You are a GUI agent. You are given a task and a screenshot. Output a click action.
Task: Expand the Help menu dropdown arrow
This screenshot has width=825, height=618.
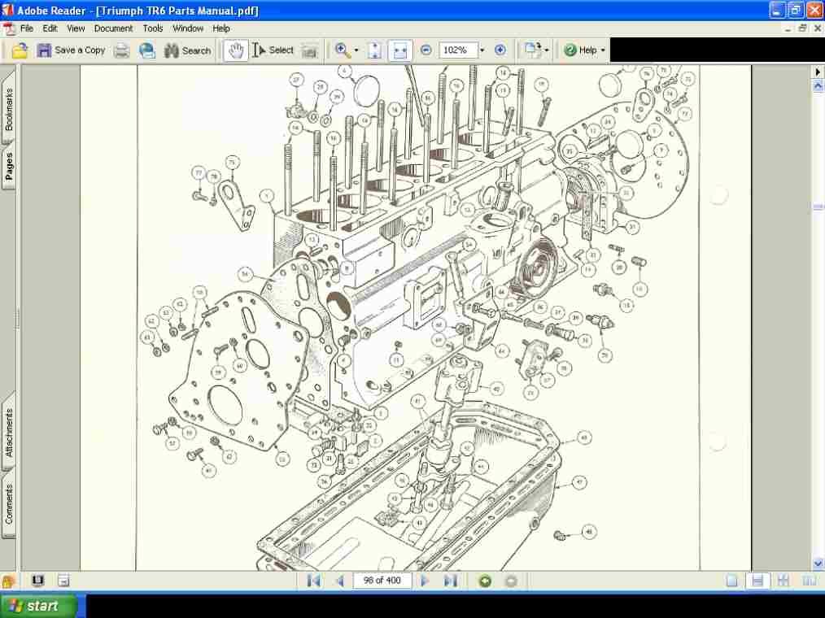[x=602, y=50]
